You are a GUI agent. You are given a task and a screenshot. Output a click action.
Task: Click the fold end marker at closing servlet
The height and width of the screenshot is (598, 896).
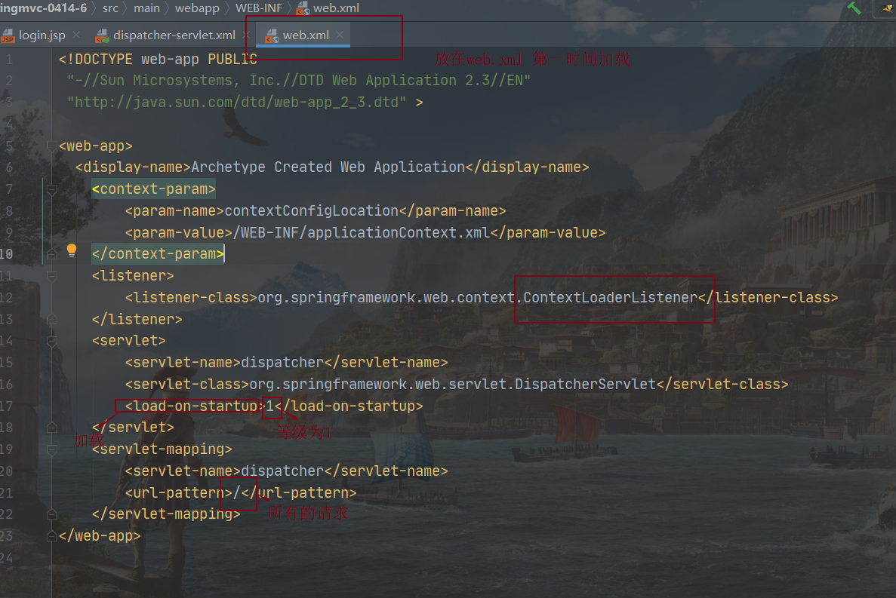pos(51,428)
